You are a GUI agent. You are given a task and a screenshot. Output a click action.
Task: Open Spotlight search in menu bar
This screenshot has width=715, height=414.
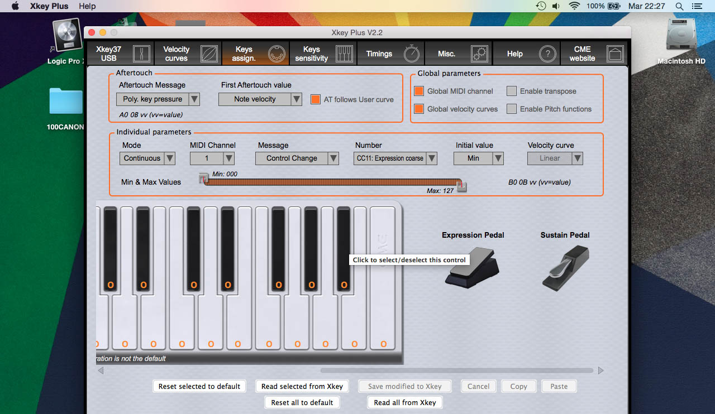[x=679, y=6]
